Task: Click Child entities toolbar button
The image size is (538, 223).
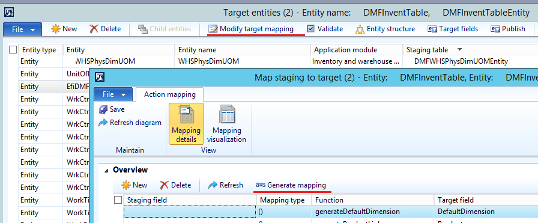Action: 165,29
